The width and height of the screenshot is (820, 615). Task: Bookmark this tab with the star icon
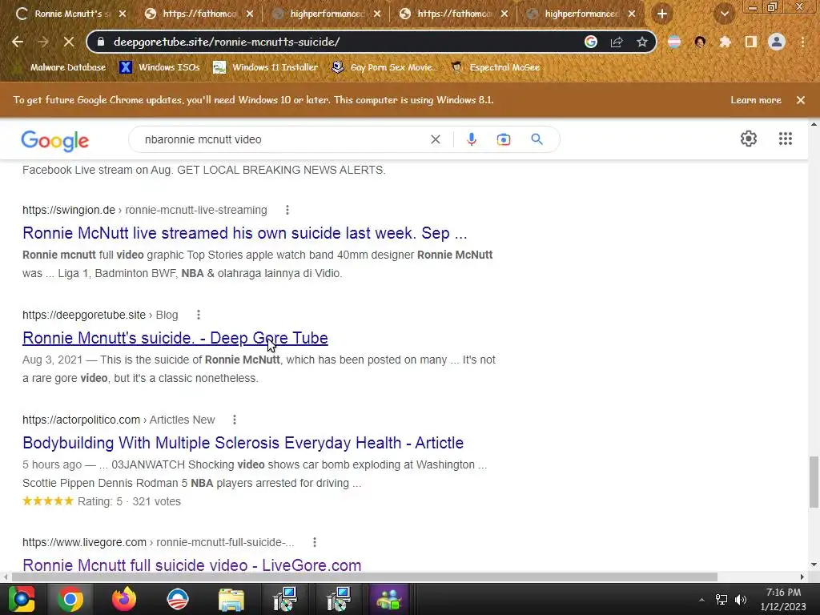pyautogui.click(x=642, y=42)
